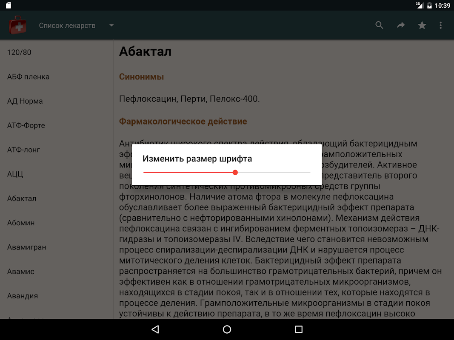This screenshot has height=340, width=454.
Task: Open Авамигран in the drug list
Action: 57,247
